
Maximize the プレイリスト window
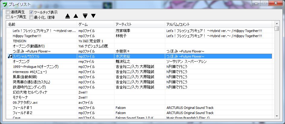coord(265,3)
